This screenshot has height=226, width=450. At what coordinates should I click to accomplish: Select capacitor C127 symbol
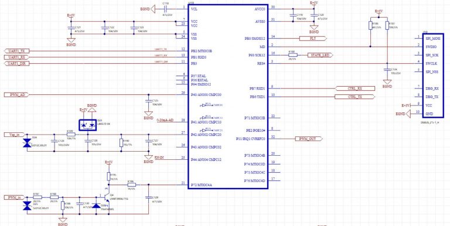pos(148,141)
